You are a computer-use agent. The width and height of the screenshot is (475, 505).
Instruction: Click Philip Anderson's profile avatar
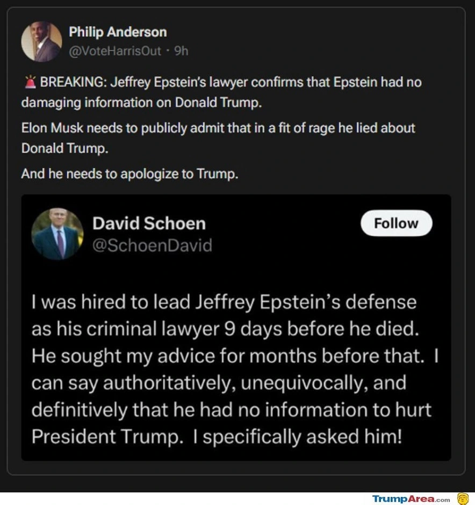tap(41, 41)
